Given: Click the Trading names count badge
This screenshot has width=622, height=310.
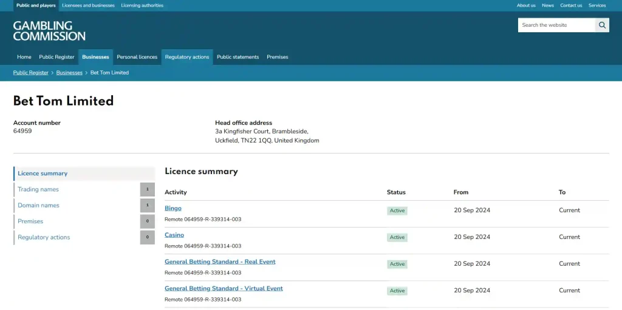Looking at the screenshot, I should pos(148,189).
